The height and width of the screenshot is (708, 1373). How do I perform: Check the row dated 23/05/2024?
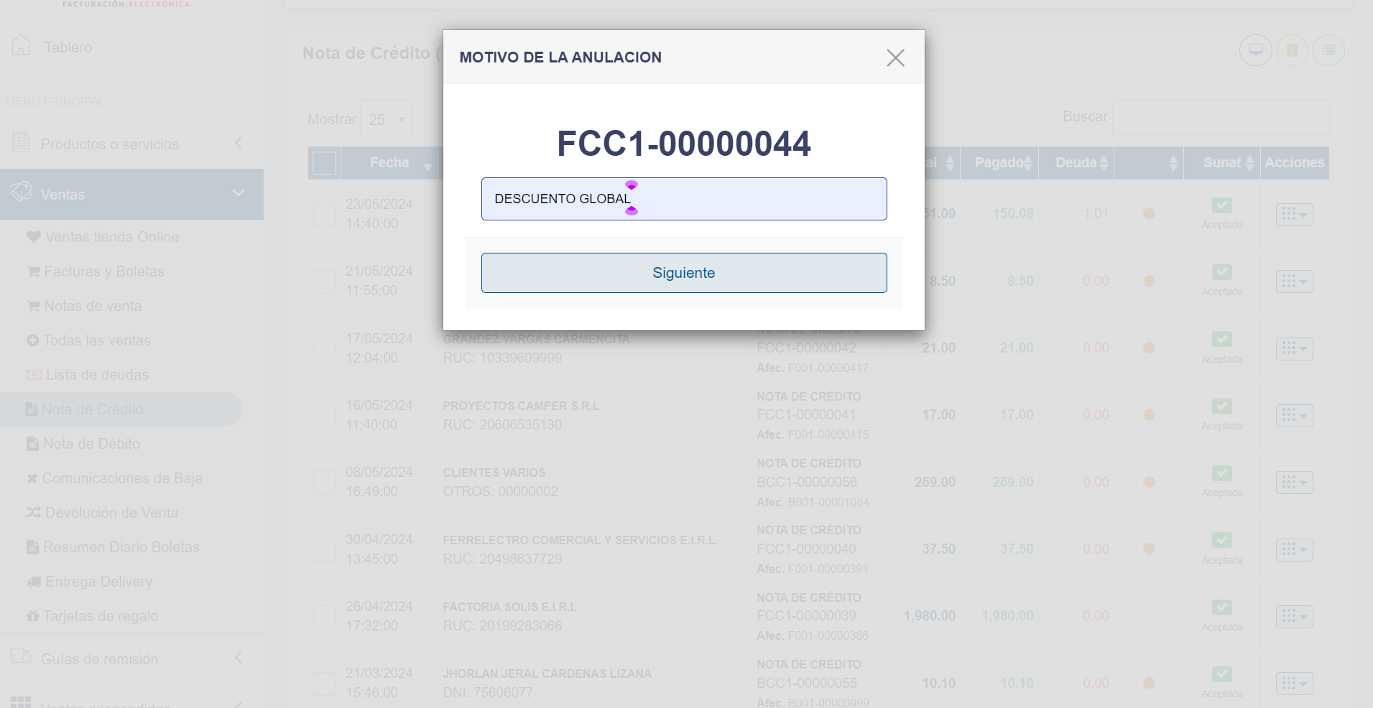(x=324, y=214)
